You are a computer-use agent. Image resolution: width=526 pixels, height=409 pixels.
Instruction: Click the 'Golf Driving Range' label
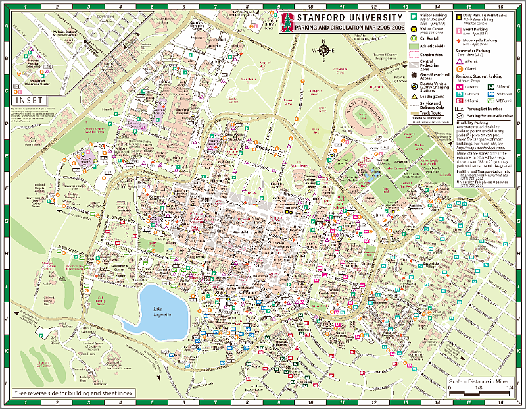(100, 301)
